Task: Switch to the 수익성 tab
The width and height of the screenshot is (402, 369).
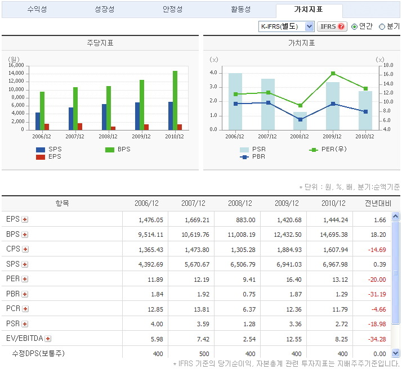Action: pos(37,10)
